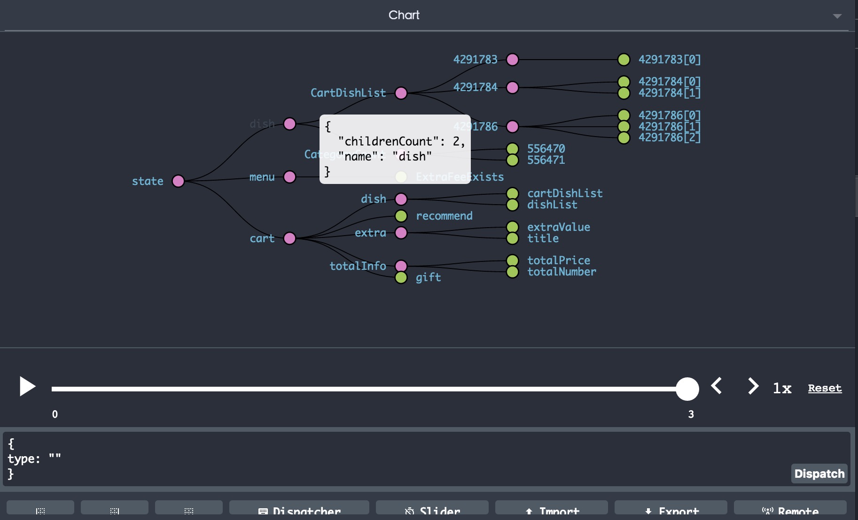Collapse the state root node
The height and width of the screenshot is (520, 858).
(x=178, y=181)
